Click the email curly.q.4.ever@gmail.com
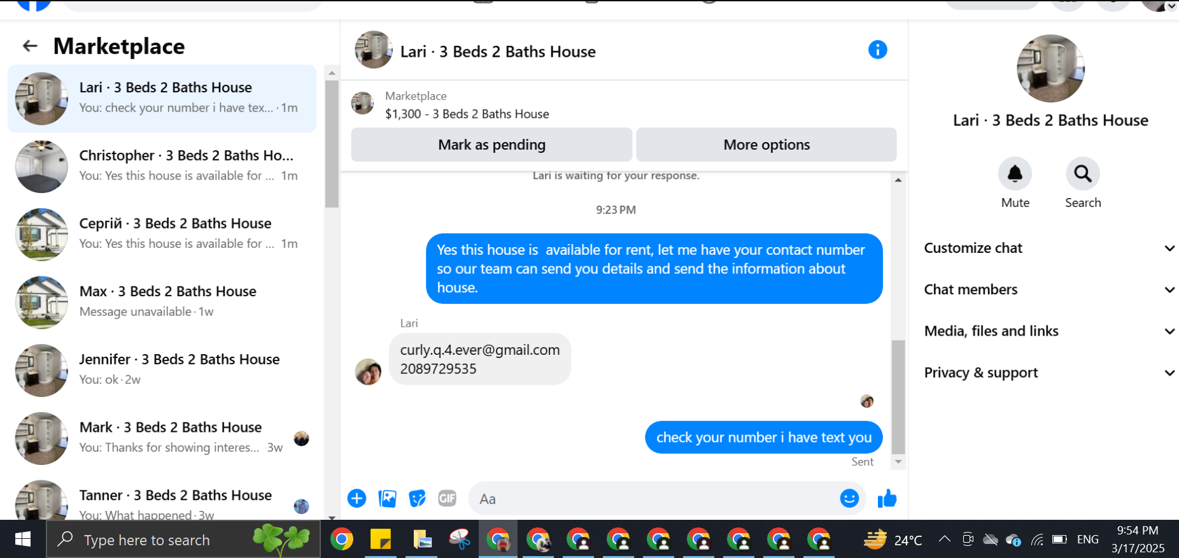The width and height of the screenshot is (1179, 558). (480, 350)
